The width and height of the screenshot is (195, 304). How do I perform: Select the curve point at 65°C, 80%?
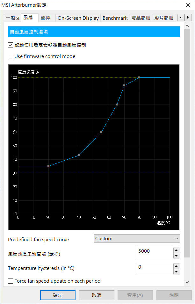(117, 105)
